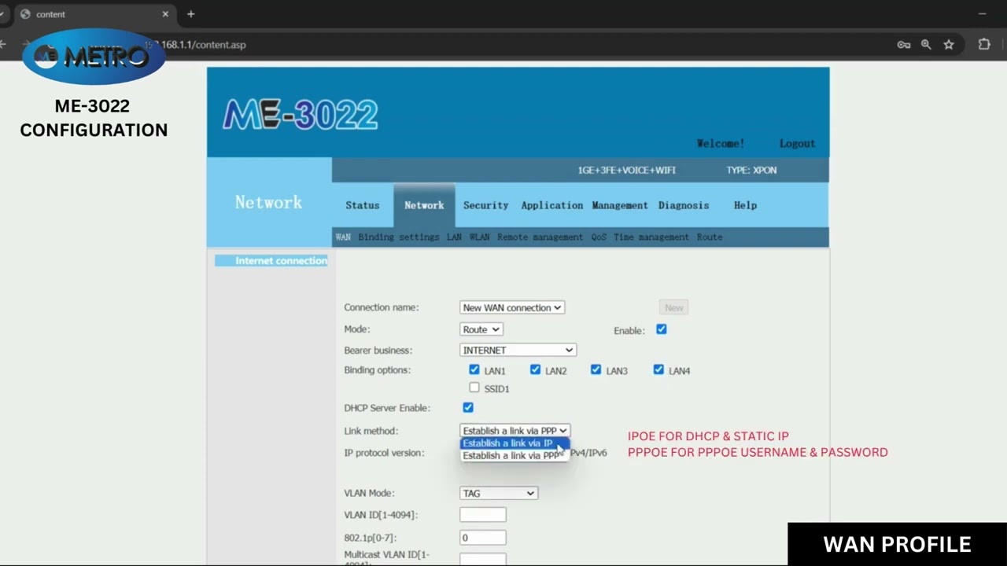Viewport: 1007px width, 566px height.
Task: Go to the Security tab
Action: click(x=485, y=205)
